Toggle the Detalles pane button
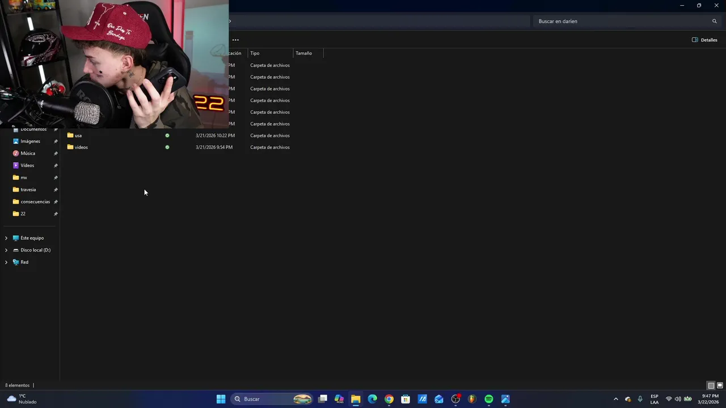This screenshot has height=408, width=726. point(704,40)
